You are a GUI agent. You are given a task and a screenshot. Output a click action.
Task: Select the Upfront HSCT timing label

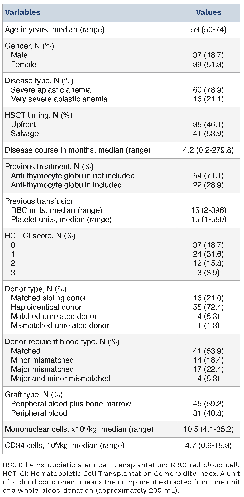coord(24,124)
